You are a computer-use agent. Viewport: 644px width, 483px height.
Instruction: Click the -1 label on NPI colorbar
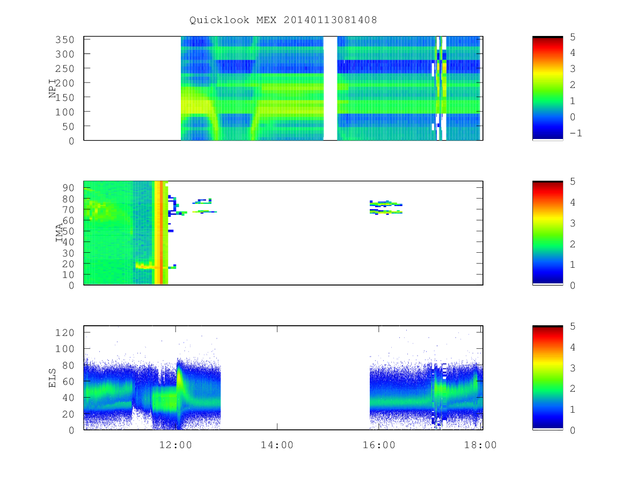pos(575,134)
